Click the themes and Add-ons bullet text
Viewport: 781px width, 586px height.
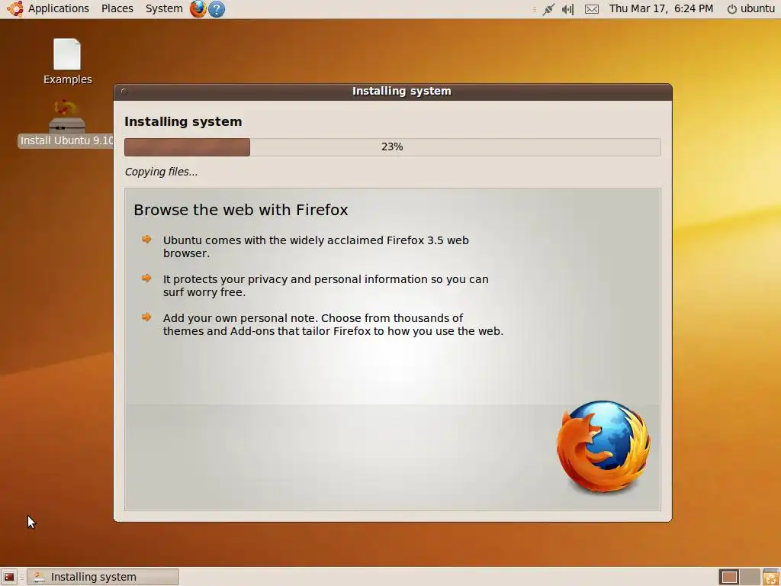pyautogui.click(x=333, y=324)
